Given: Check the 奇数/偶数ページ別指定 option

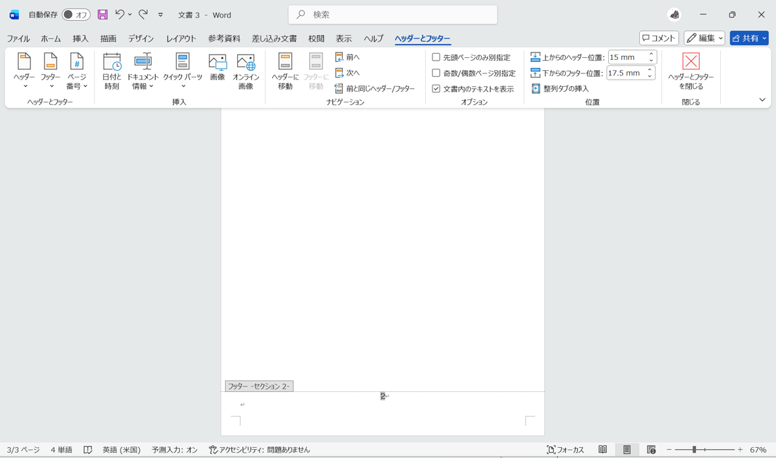Looking at the screenshot, I should tap(436, 73).
